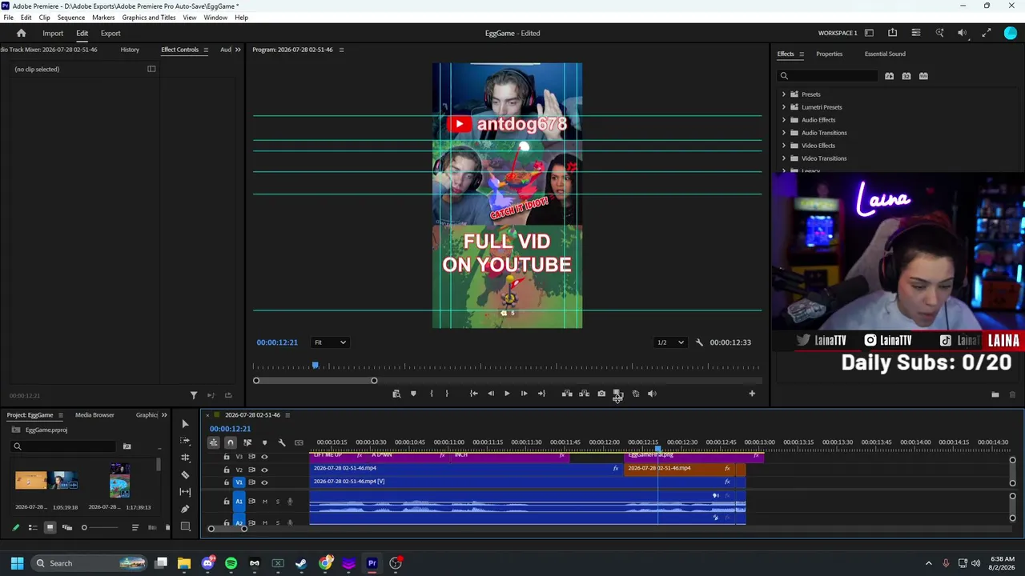Toggle lock on the V2 track
1025x576 pixels.
click(x=226, y=470)
